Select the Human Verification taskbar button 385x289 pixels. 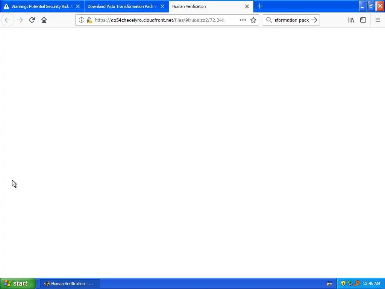(x=70, y=284)
